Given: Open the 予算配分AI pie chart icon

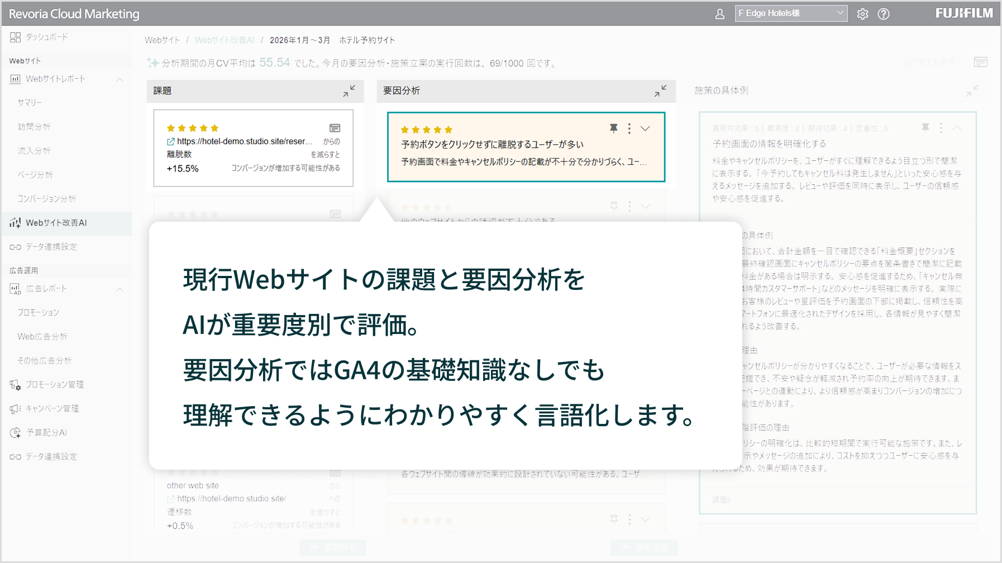Looking at the screenshot, I should pyautogui.click(x=15, y=432).
